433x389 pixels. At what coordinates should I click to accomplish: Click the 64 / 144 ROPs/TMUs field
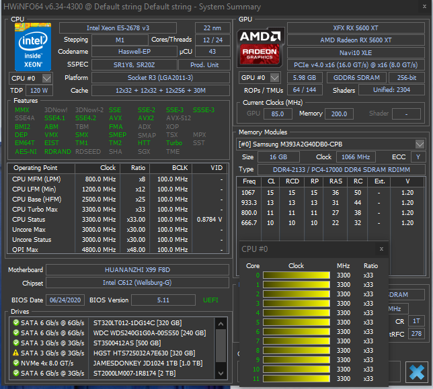[x=305, y=89]
